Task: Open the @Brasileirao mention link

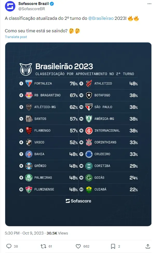Action: (x=101, y=18)
